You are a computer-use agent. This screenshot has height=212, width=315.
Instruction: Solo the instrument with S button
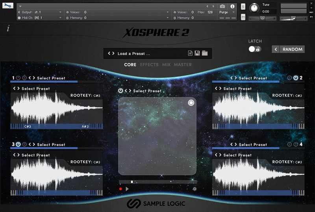coord(243,7)
